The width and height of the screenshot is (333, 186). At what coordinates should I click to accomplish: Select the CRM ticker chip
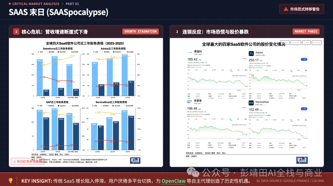click(285, 43)
